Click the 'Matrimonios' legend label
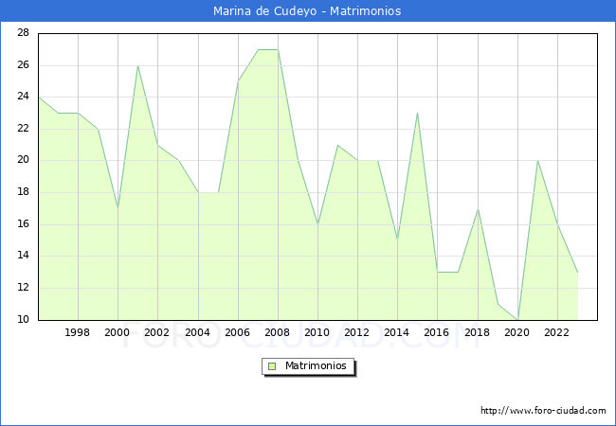Viewport: 616px width, 426px height. click(x=316, y=366)
